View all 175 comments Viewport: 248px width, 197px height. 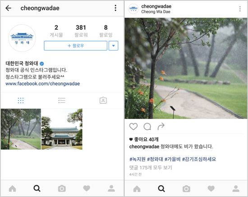[x=151, y=168]
